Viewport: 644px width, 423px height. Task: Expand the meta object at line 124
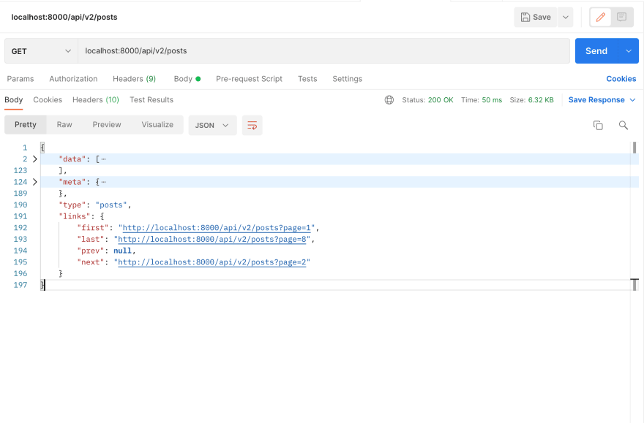[34, 182]
